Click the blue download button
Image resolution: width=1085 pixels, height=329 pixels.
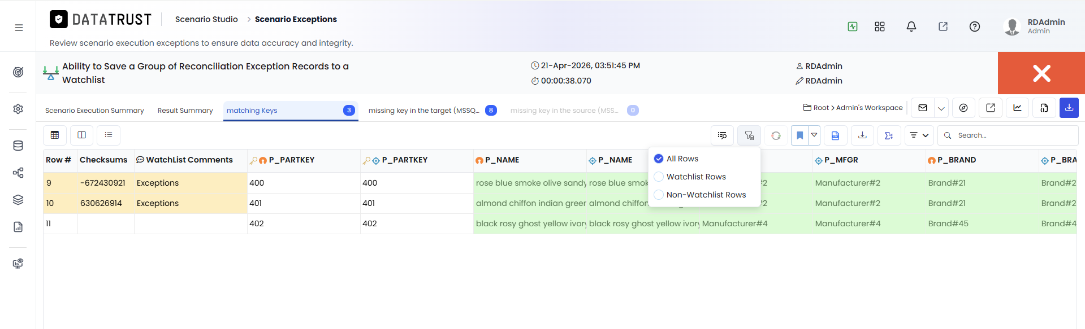(x=1069, y=108)
